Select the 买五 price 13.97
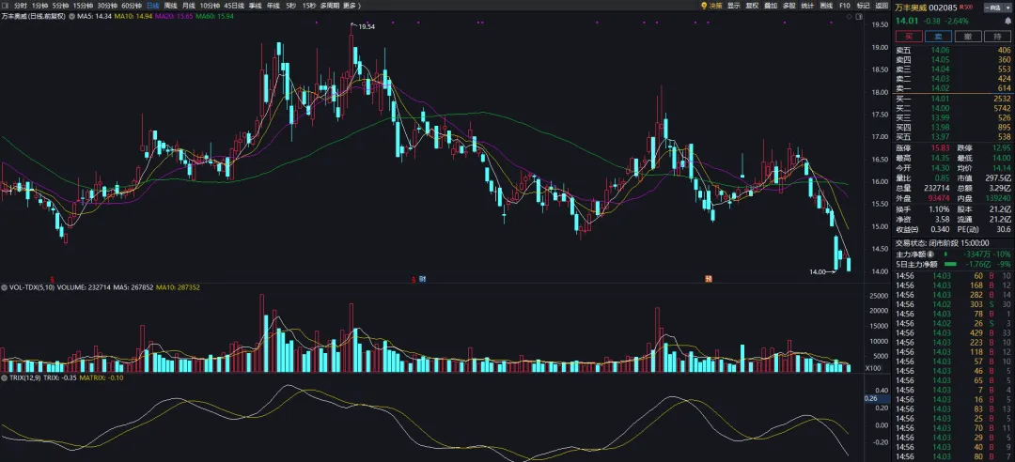 click(x=940, y=136)
